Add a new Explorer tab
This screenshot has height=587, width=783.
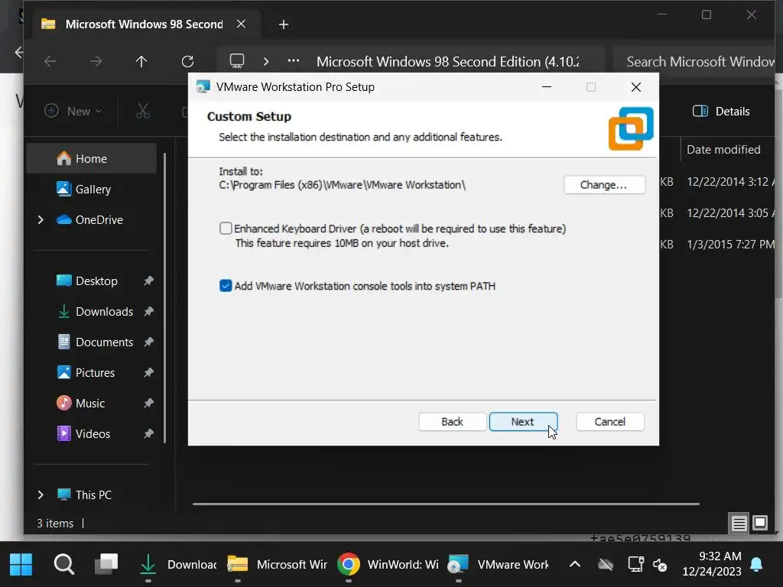click(x=283, y=24)
